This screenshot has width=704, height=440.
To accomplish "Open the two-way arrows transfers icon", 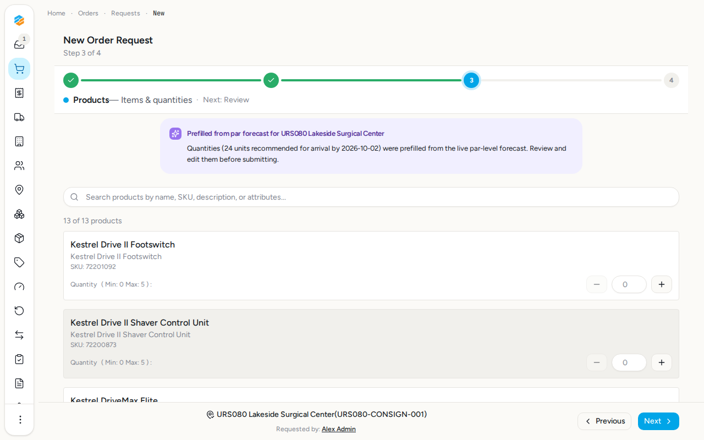I will click(19, 335).
